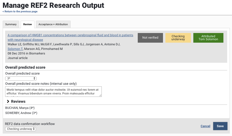
Task: Grab the notes textarea resize handle
Action: coord(100,95)
